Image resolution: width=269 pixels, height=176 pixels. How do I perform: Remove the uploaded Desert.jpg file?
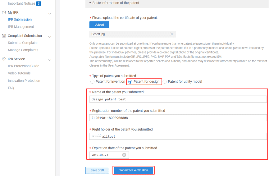pyautogui.click(x=171, y=34)
